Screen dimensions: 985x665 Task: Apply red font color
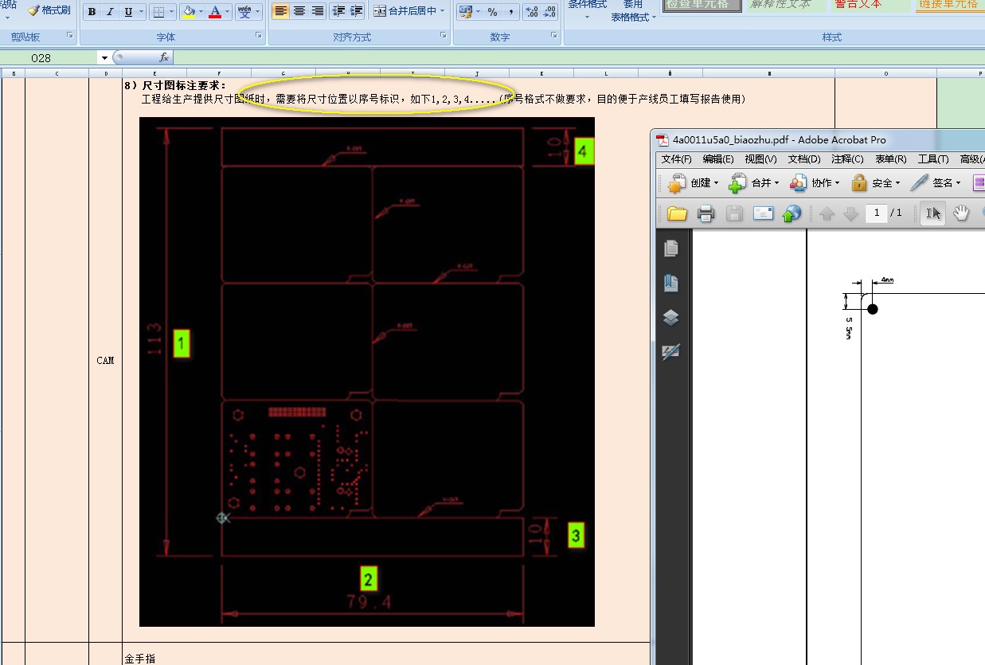[215, 12]
